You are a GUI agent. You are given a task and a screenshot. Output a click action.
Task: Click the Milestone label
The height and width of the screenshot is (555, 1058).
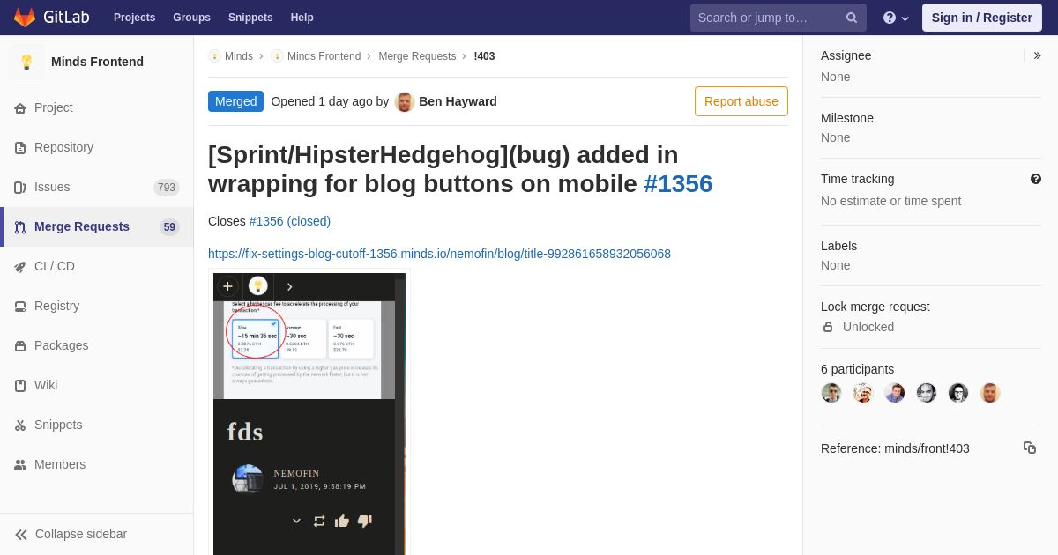[847, 118]
